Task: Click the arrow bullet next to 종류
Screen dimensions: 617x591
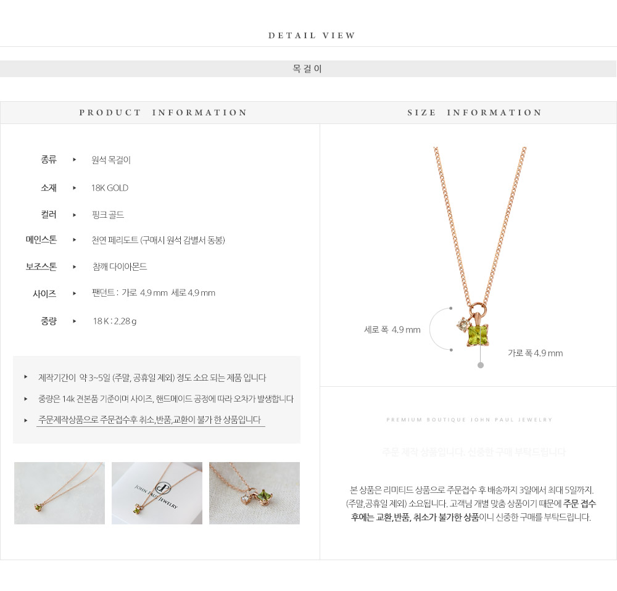Action: pyautogui.click(x=75, y=160)
